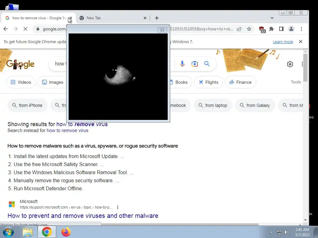Click the black video area in the popup
This screenshot has height=238, width=318.
[118, 77]
